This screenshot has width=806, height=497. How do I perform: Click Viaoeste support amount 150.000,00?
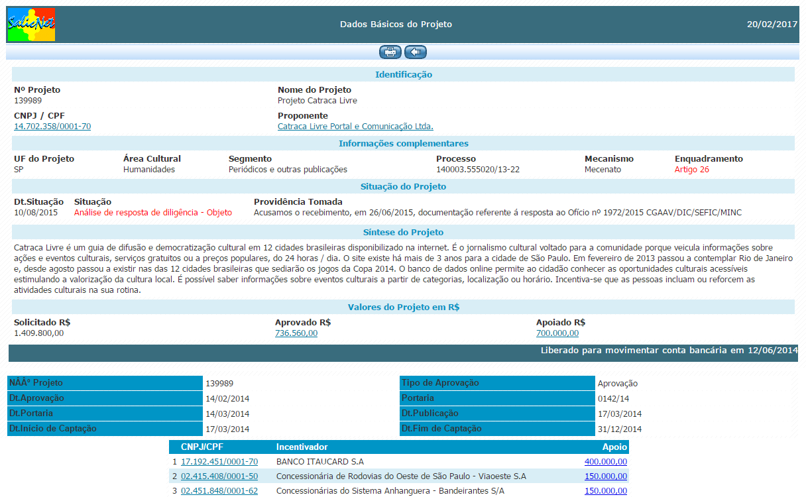click(x=606, y=476)
